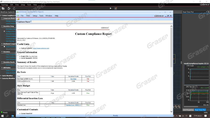Toggle the Enable Distributed computing checkbox

(x=4, y=47)
